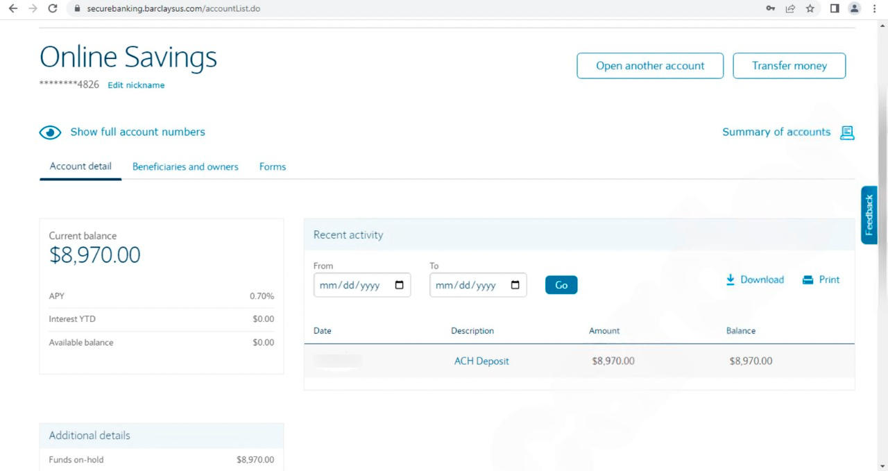Click Open another account button
The image size is (888, 471).
click(x=650, y=66)
